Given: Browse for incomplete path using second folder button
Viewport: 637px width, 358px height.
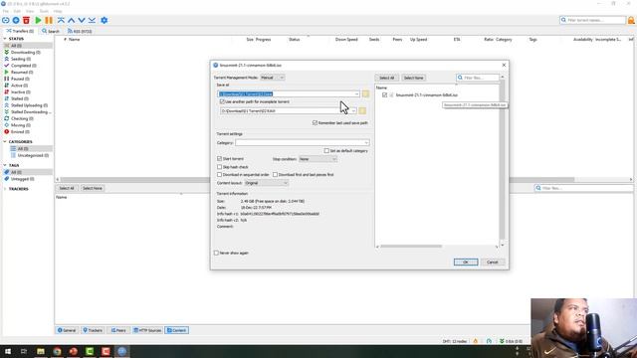Looking at the screenshot, I should click(362, 110).
